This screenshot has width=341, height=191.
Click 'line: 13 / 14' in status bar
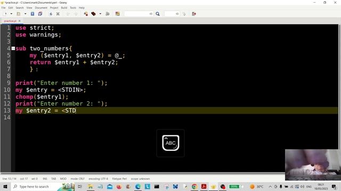pyautogui.click(x=9, y=179)
